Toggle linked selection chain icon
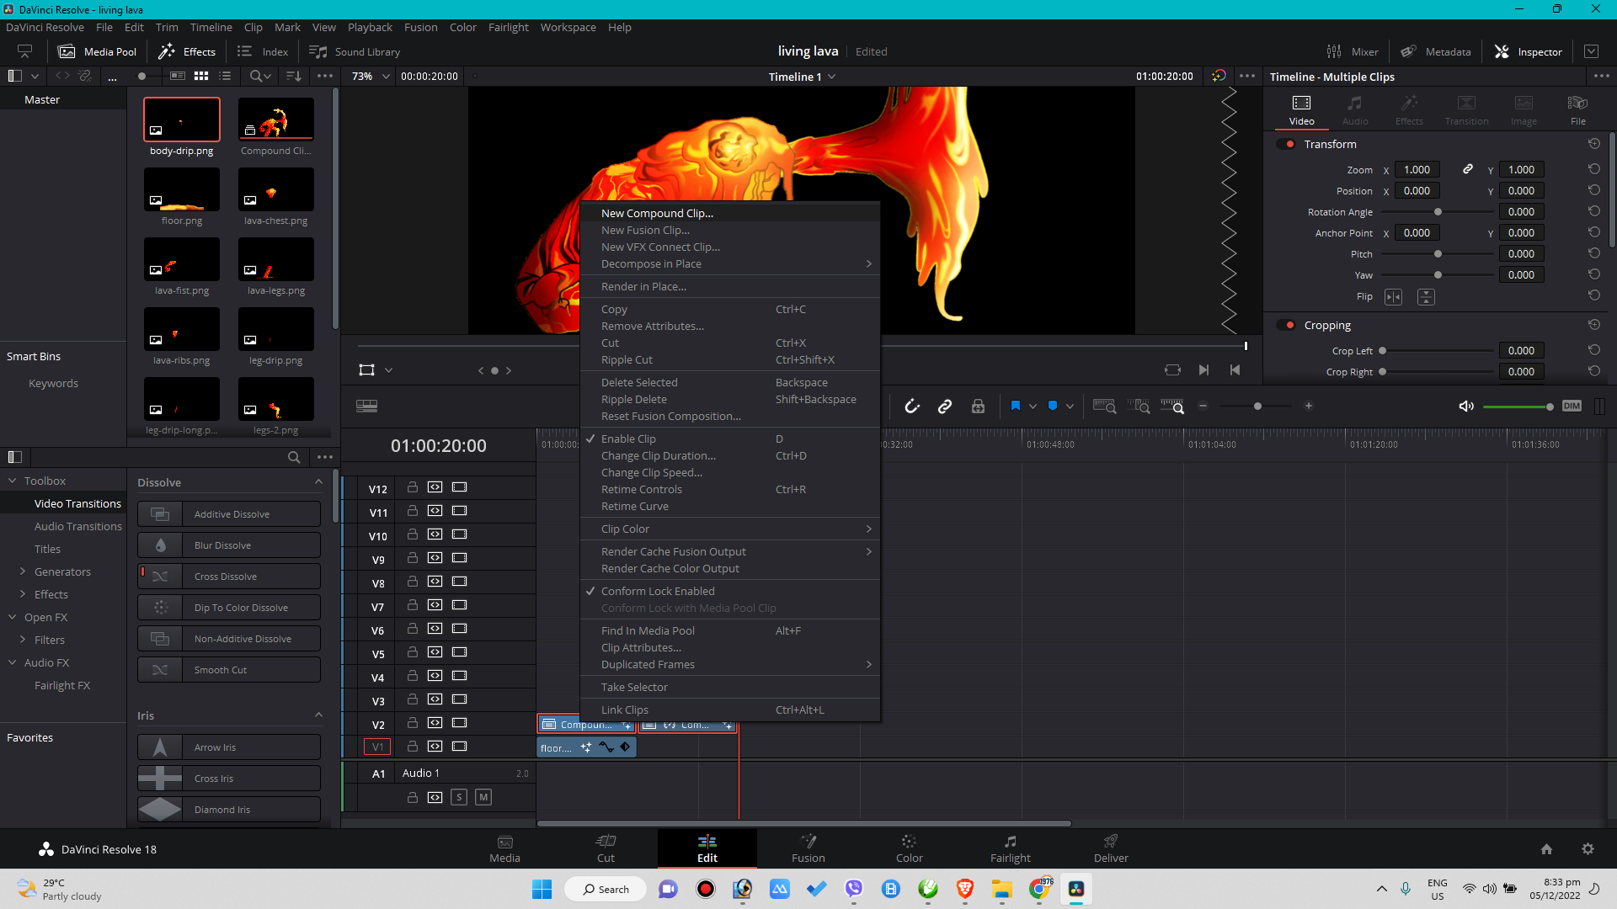Viewport: 1617px width, 909px height. coord(945,407)
